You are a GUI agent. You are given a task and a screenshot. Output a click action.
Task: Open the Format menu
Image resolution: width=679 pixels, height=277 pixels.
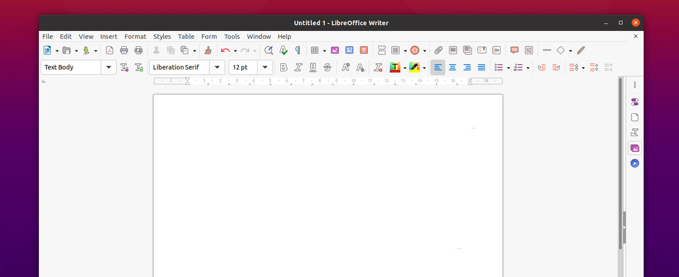(x=135, y=36)
